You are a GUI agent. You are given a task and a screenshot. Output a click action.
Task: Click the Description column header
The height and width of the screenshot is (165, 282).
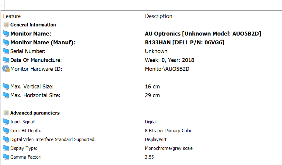[x=159, y=16]
